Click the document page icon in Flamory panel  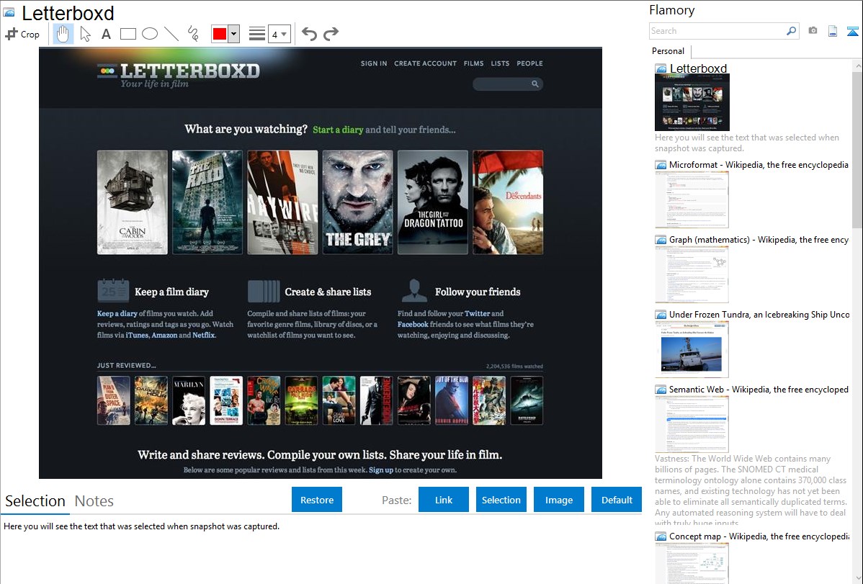point(833,31)
